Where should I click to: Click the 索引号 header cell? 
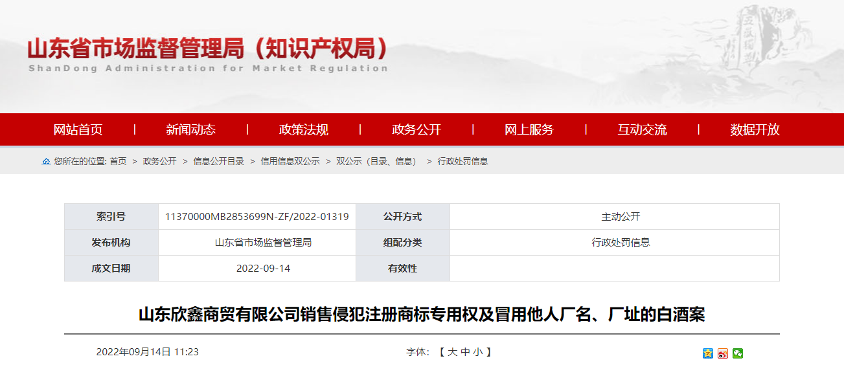(x=111, y=217)
